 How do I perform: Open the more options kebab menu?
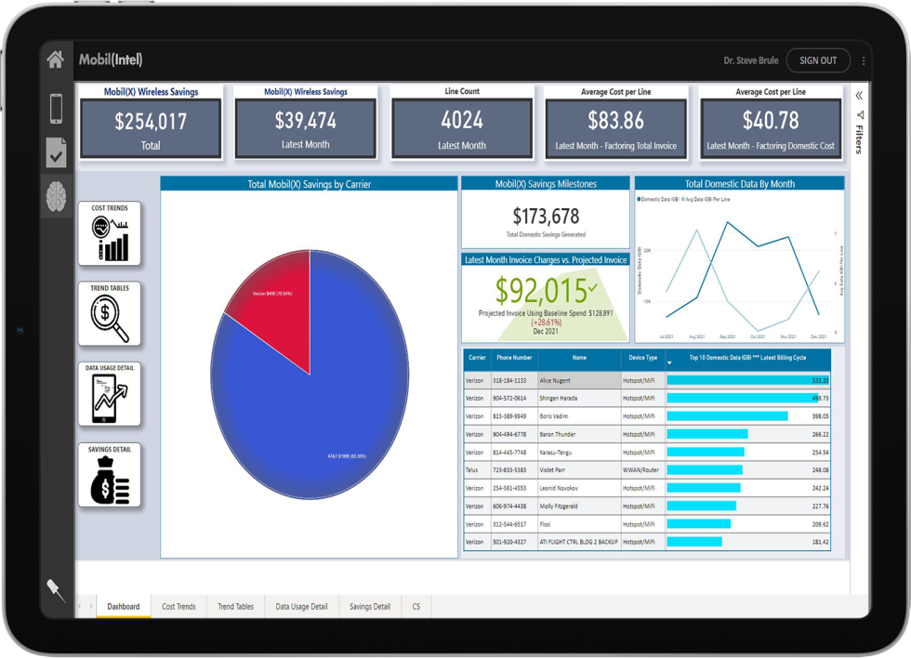point(864,59)
